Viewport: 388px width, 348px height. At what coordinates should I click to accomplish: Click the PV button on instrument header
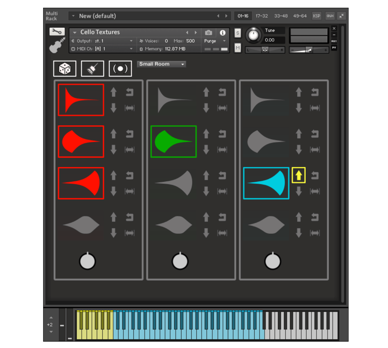click(x=334, y=47)
